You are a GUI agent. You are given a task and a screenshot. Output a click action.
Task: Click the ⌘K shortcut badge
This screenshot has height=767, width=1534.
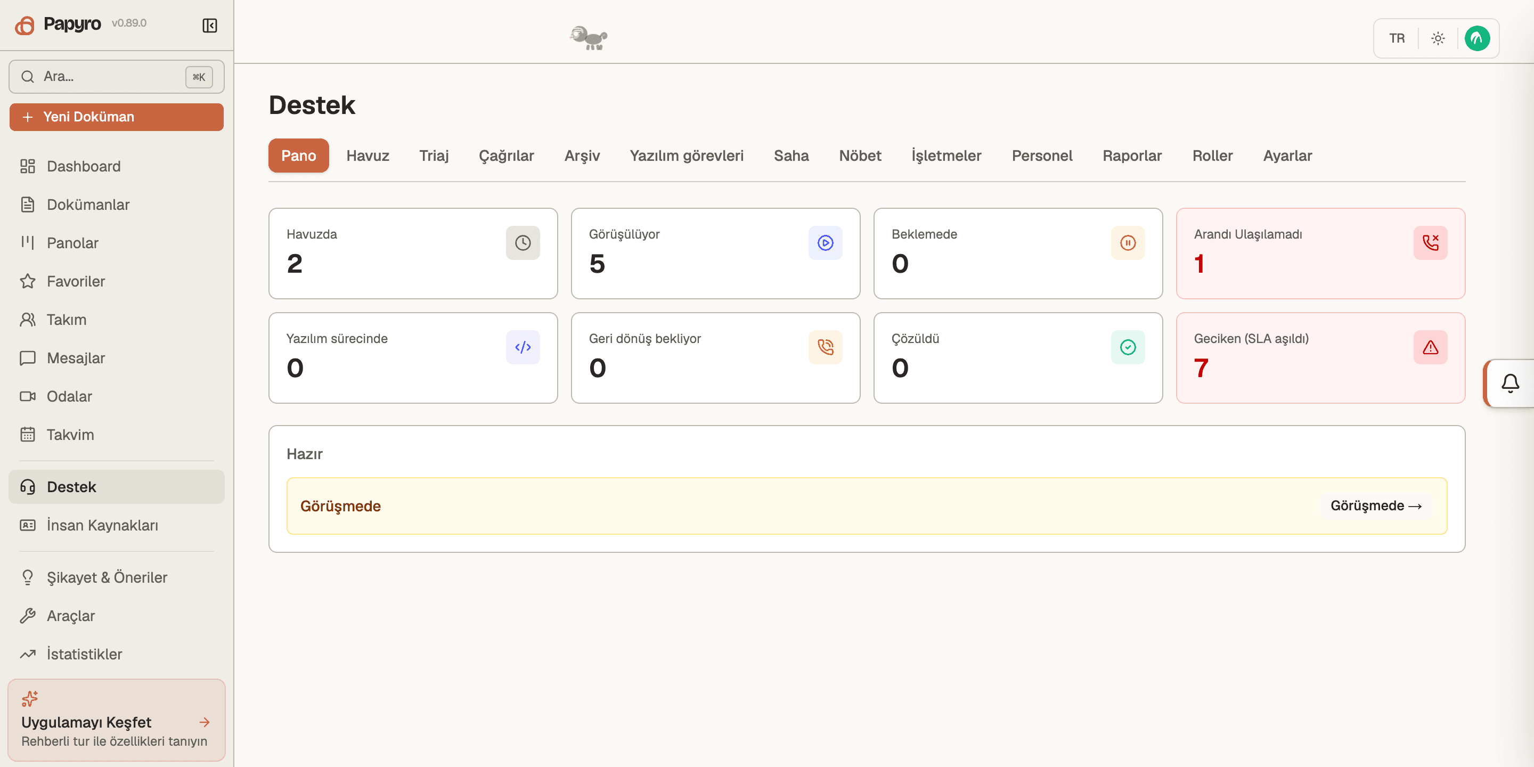coord(199,77)
